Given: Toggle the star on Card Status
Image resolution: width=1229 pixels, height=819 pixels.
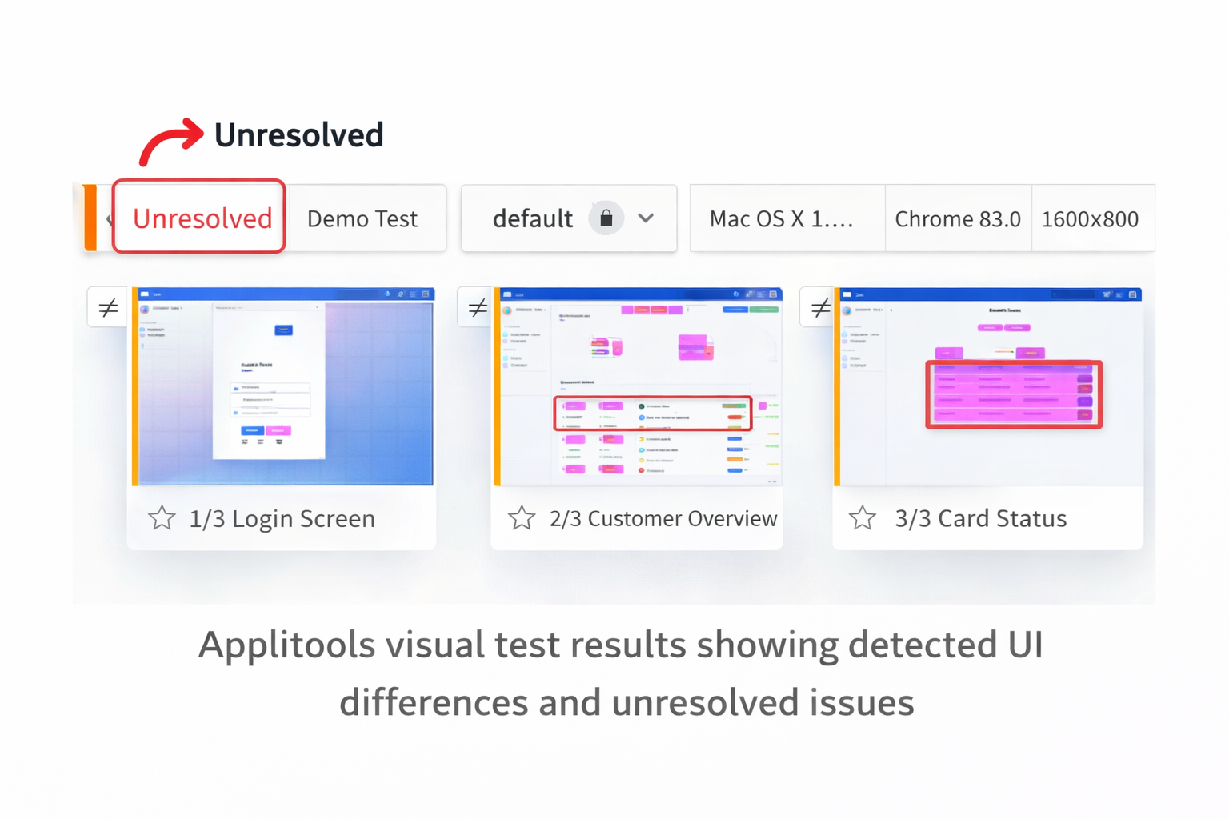Looking at the screenshot, I should pos(862,518).
